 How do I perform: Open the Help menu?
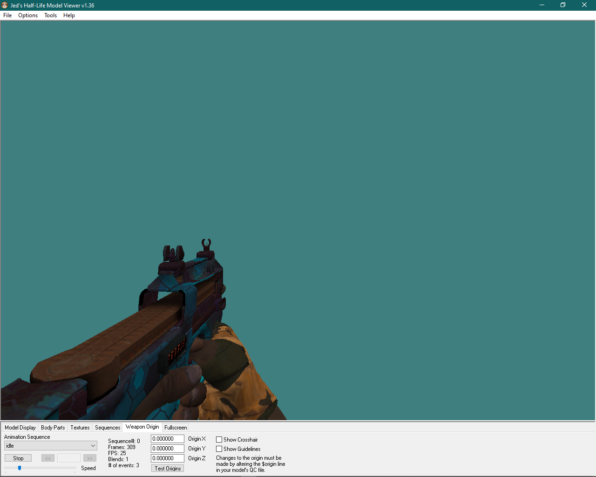point(69,15)
